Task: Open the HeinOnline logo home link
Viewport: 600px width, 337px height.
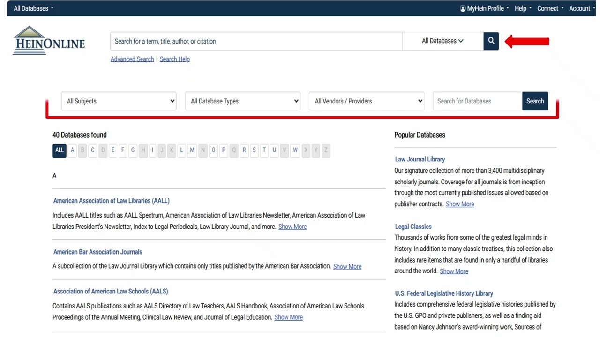Action: [x=49, y=41]
